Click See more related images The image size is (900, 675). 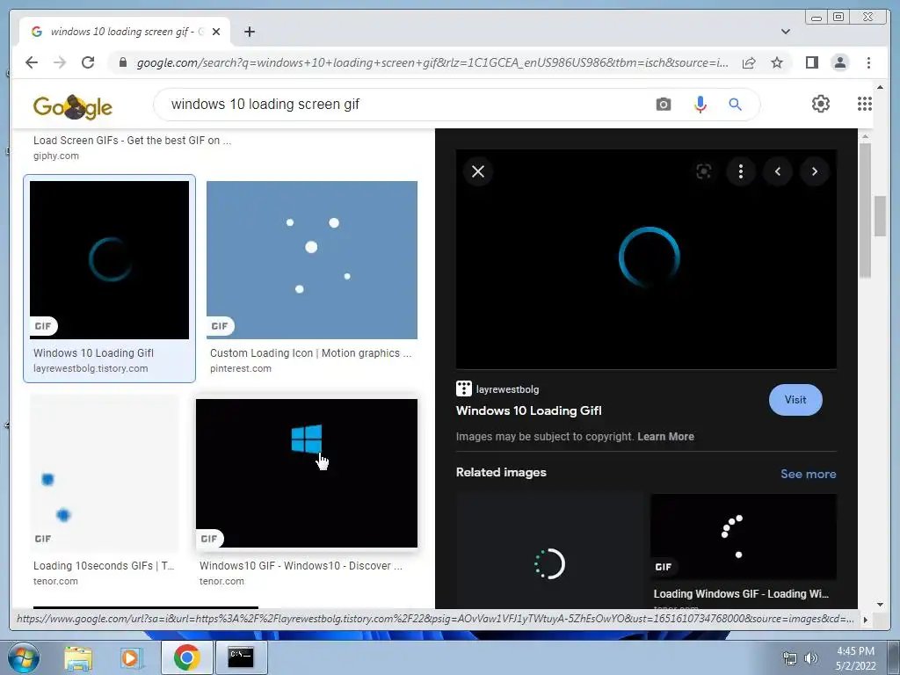[x=808, y=474]
